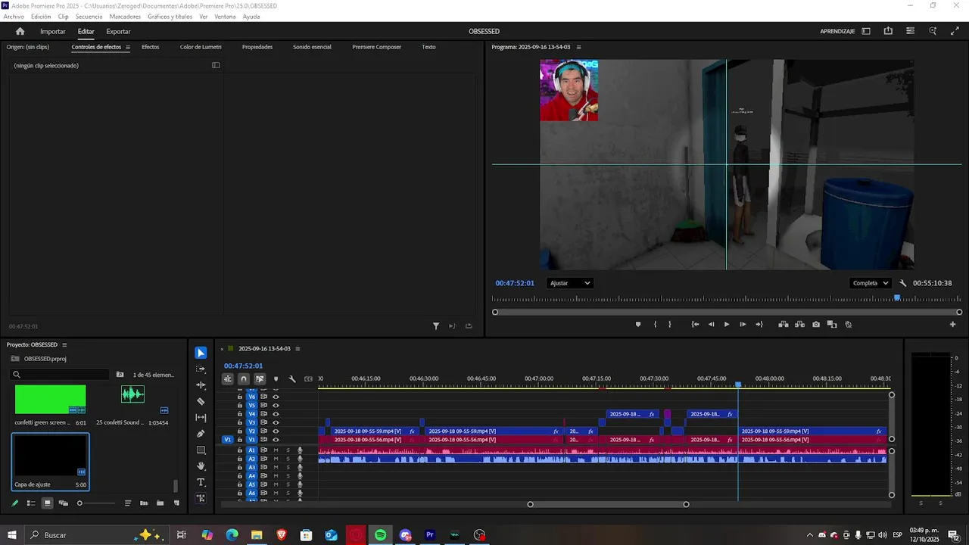Open the Archivo menu
969x545 pixels.
14,17
